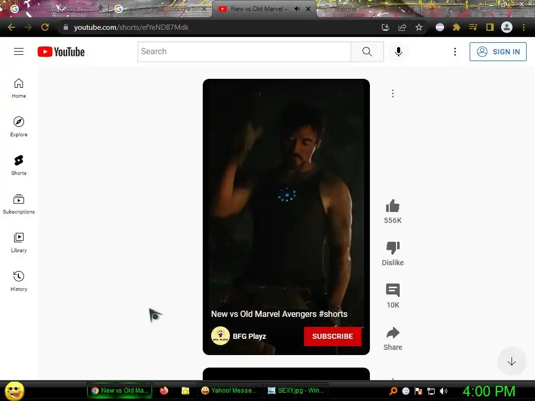Open the YouTube hamburger guide menu

(19, 52)
